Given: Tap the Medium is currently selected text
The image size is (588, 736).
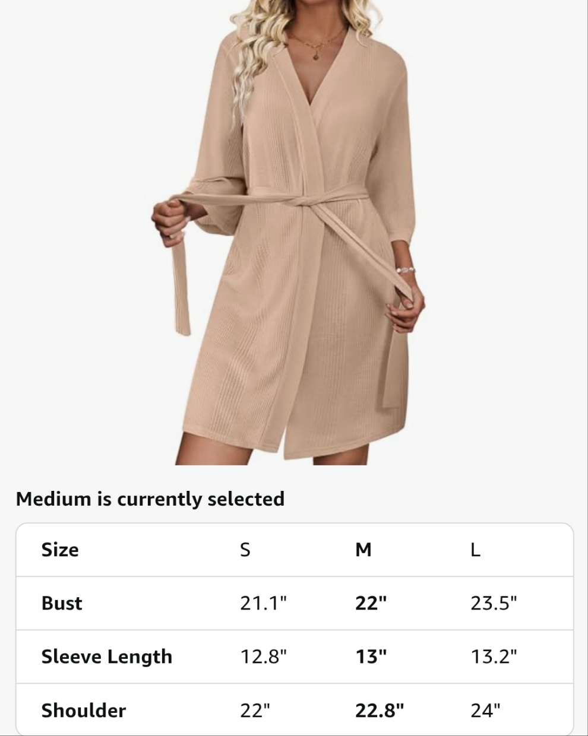Looking at the screenshot, I should 150,499.
